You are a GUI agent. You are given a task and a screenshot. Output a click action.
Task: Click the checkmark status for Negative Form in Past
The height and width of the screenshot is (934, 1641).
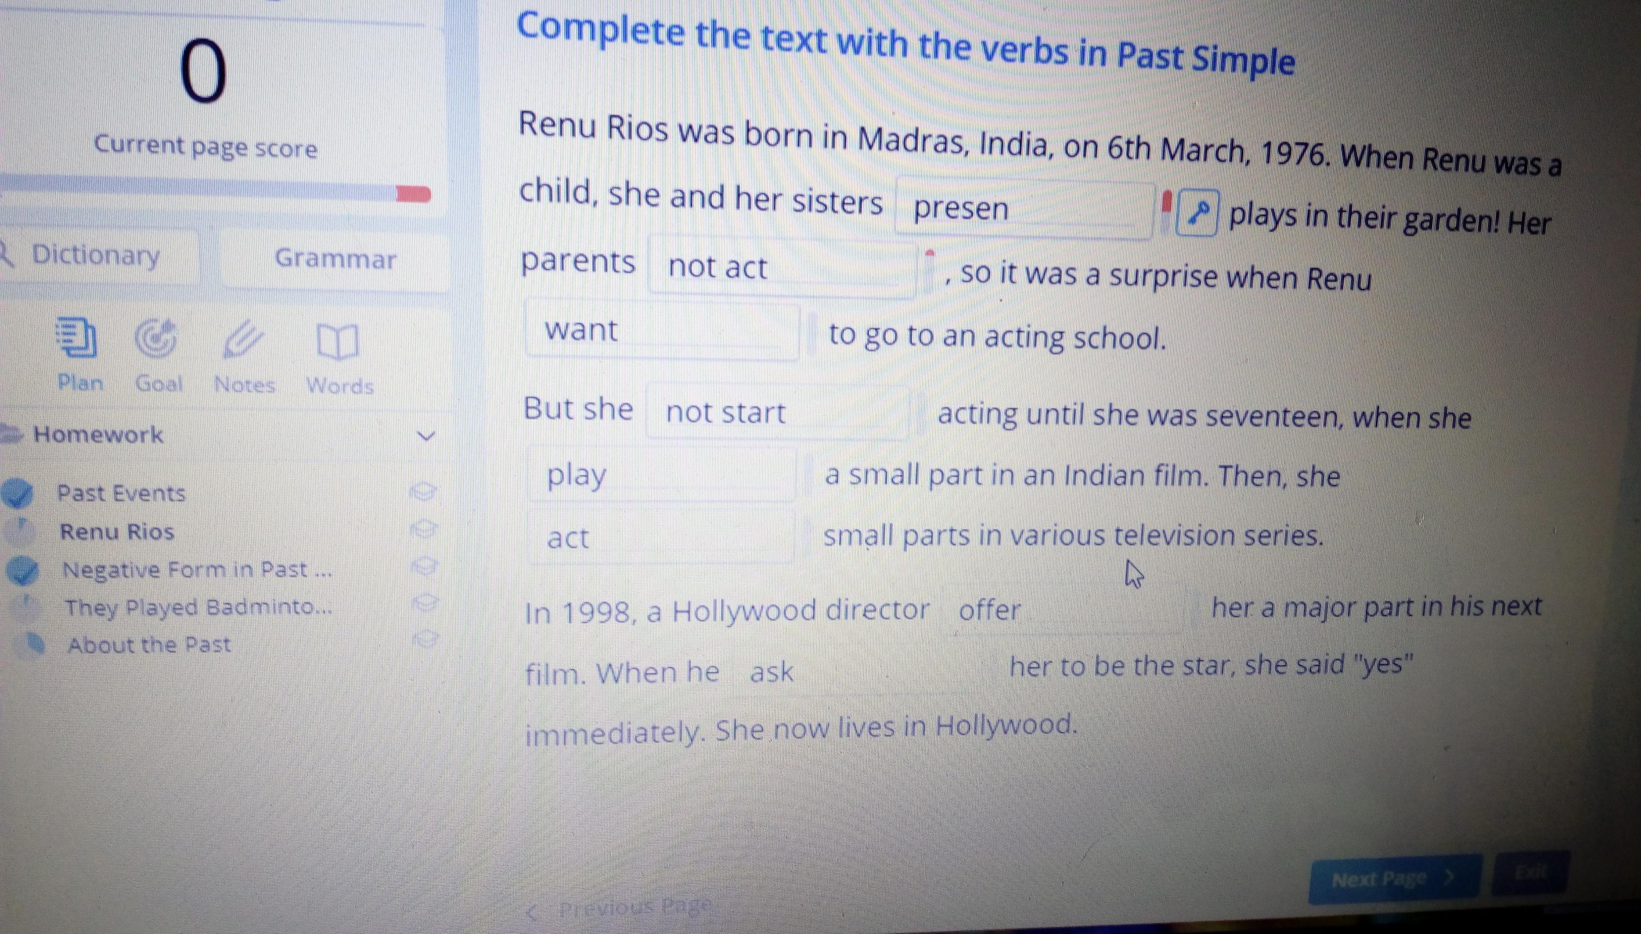[x=22, y=571]
